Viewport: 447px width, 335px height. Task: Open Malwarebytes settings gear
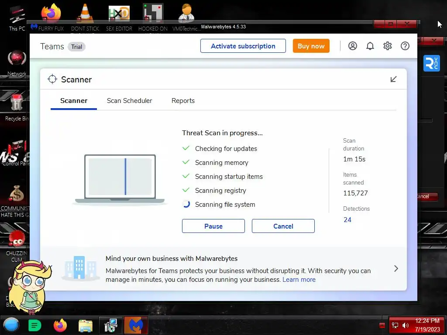point(388,46)
